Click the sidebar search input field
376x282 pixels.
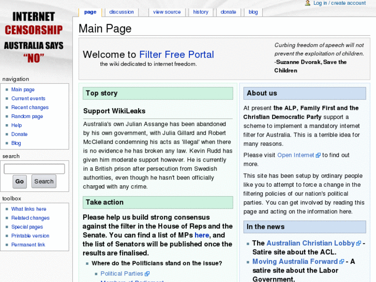[34, 169]
